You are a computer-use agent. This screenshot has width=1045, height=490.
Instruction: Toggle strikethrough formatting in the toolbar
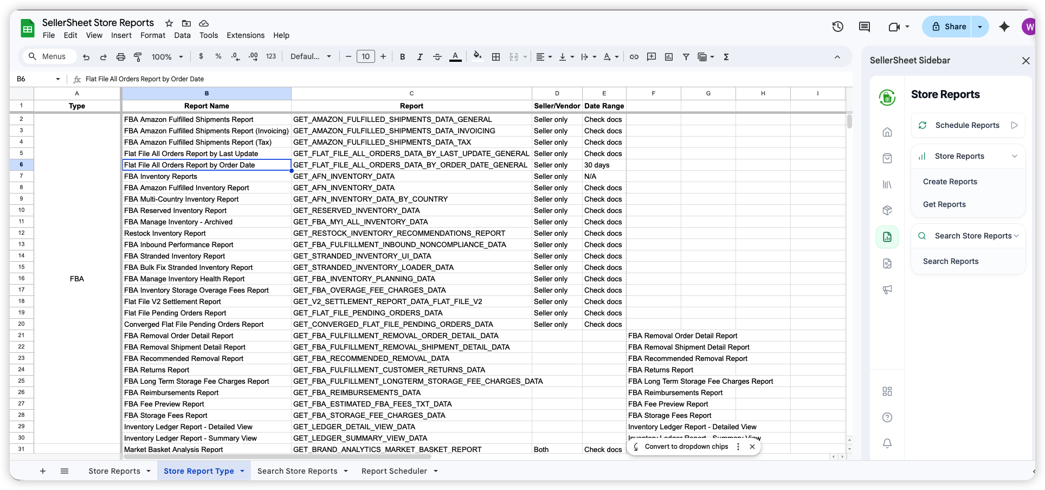pos(437,56)
